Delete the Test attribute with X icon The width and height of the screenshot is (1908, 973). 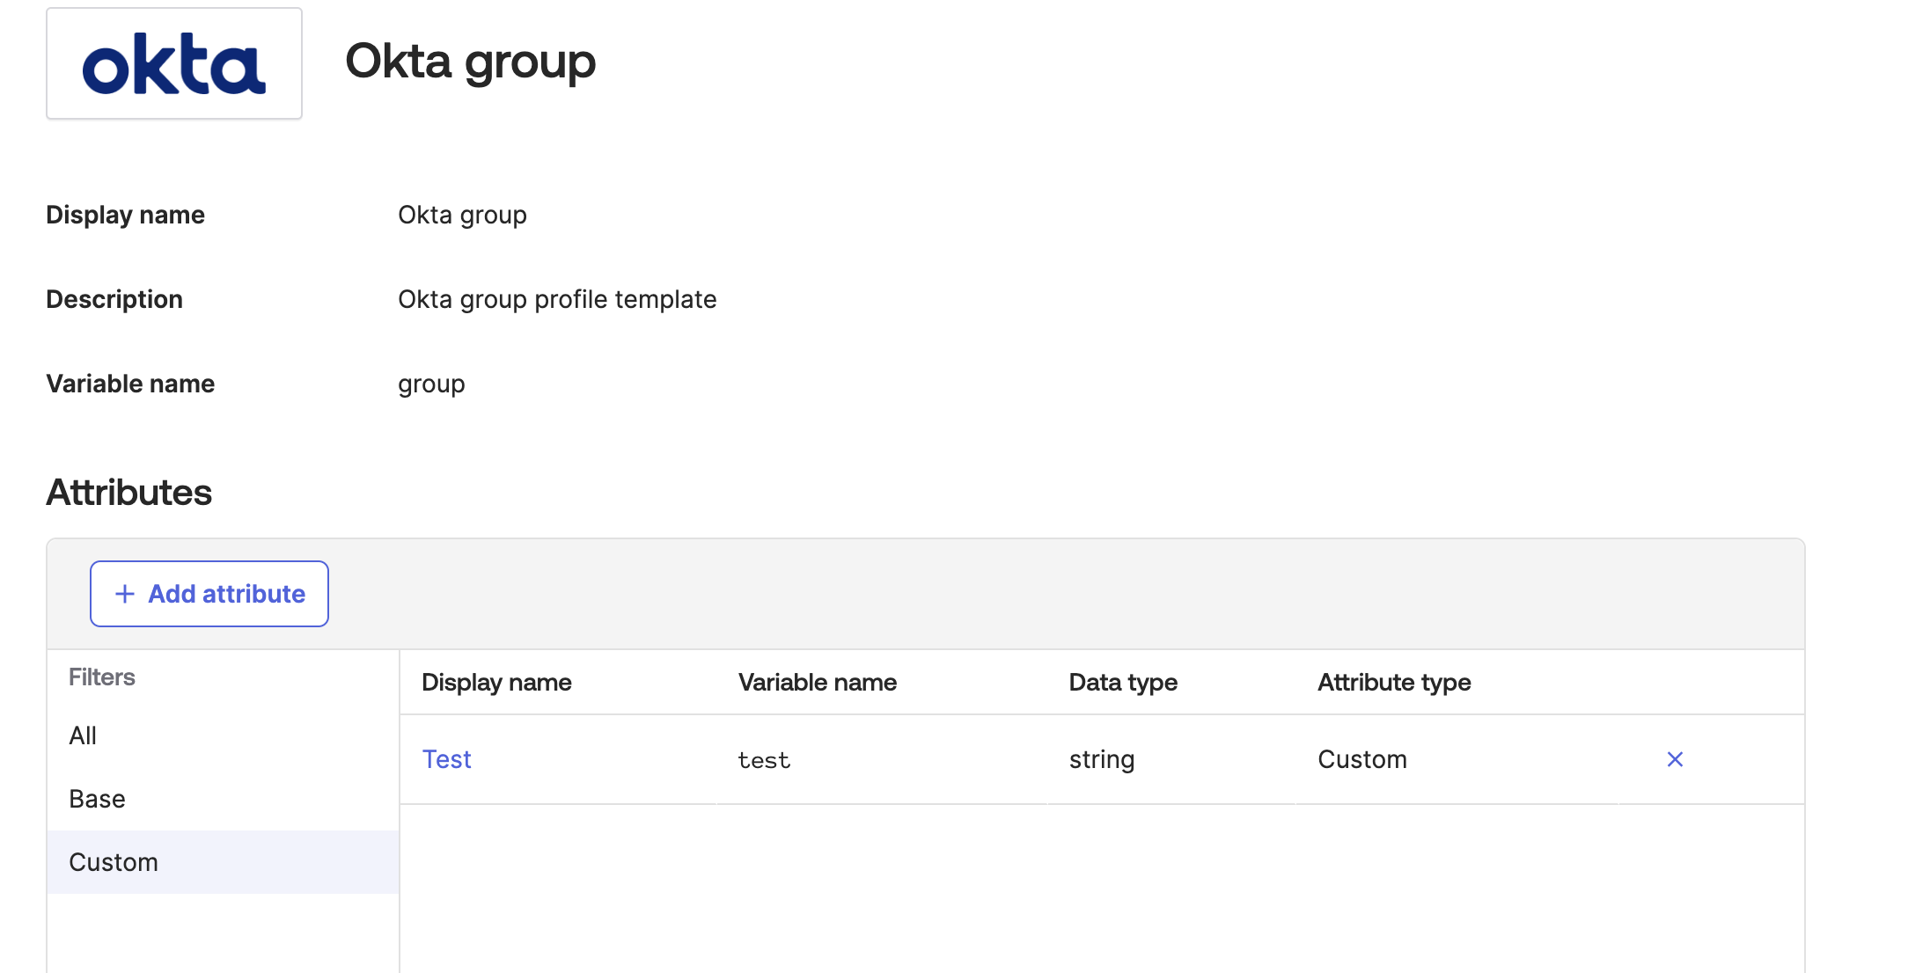tap(1674, 759)
